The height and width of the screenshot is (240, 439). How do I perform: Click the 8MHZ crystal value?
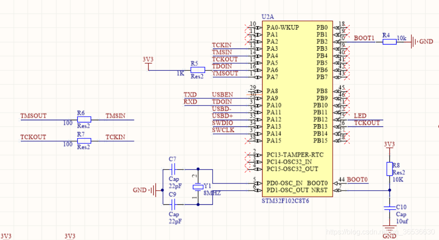(x=212, y=193)
